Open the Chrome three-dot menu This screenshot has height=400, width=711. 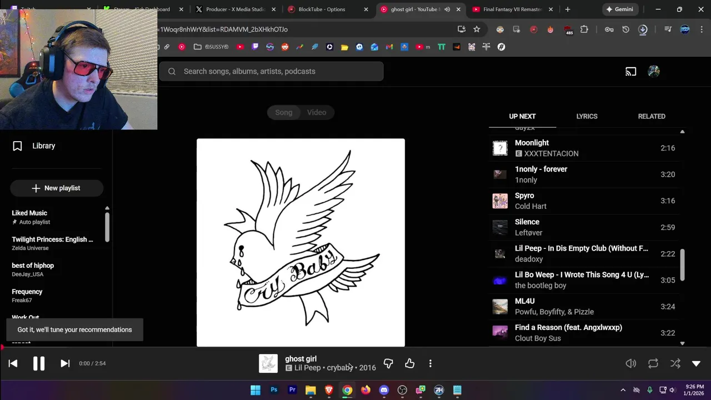701,29
